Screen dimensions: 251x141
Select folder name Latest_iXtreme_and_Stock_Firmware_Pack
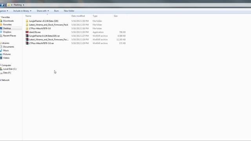(49, 25)
